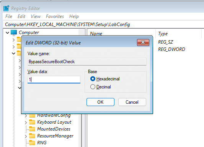The image size is (204, 147).
Task: Confirm the DWORD value with OK
Action: click(x=100, y=102)
